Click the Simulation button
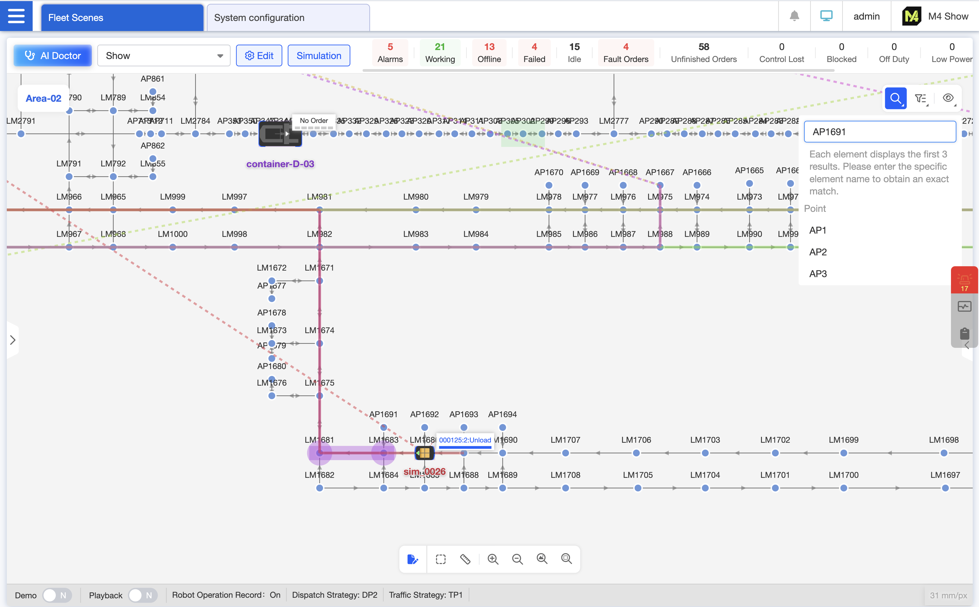Image resolution: width=979 pixels, height=607 pixels. pyautogui.click(x=318, y=56)
